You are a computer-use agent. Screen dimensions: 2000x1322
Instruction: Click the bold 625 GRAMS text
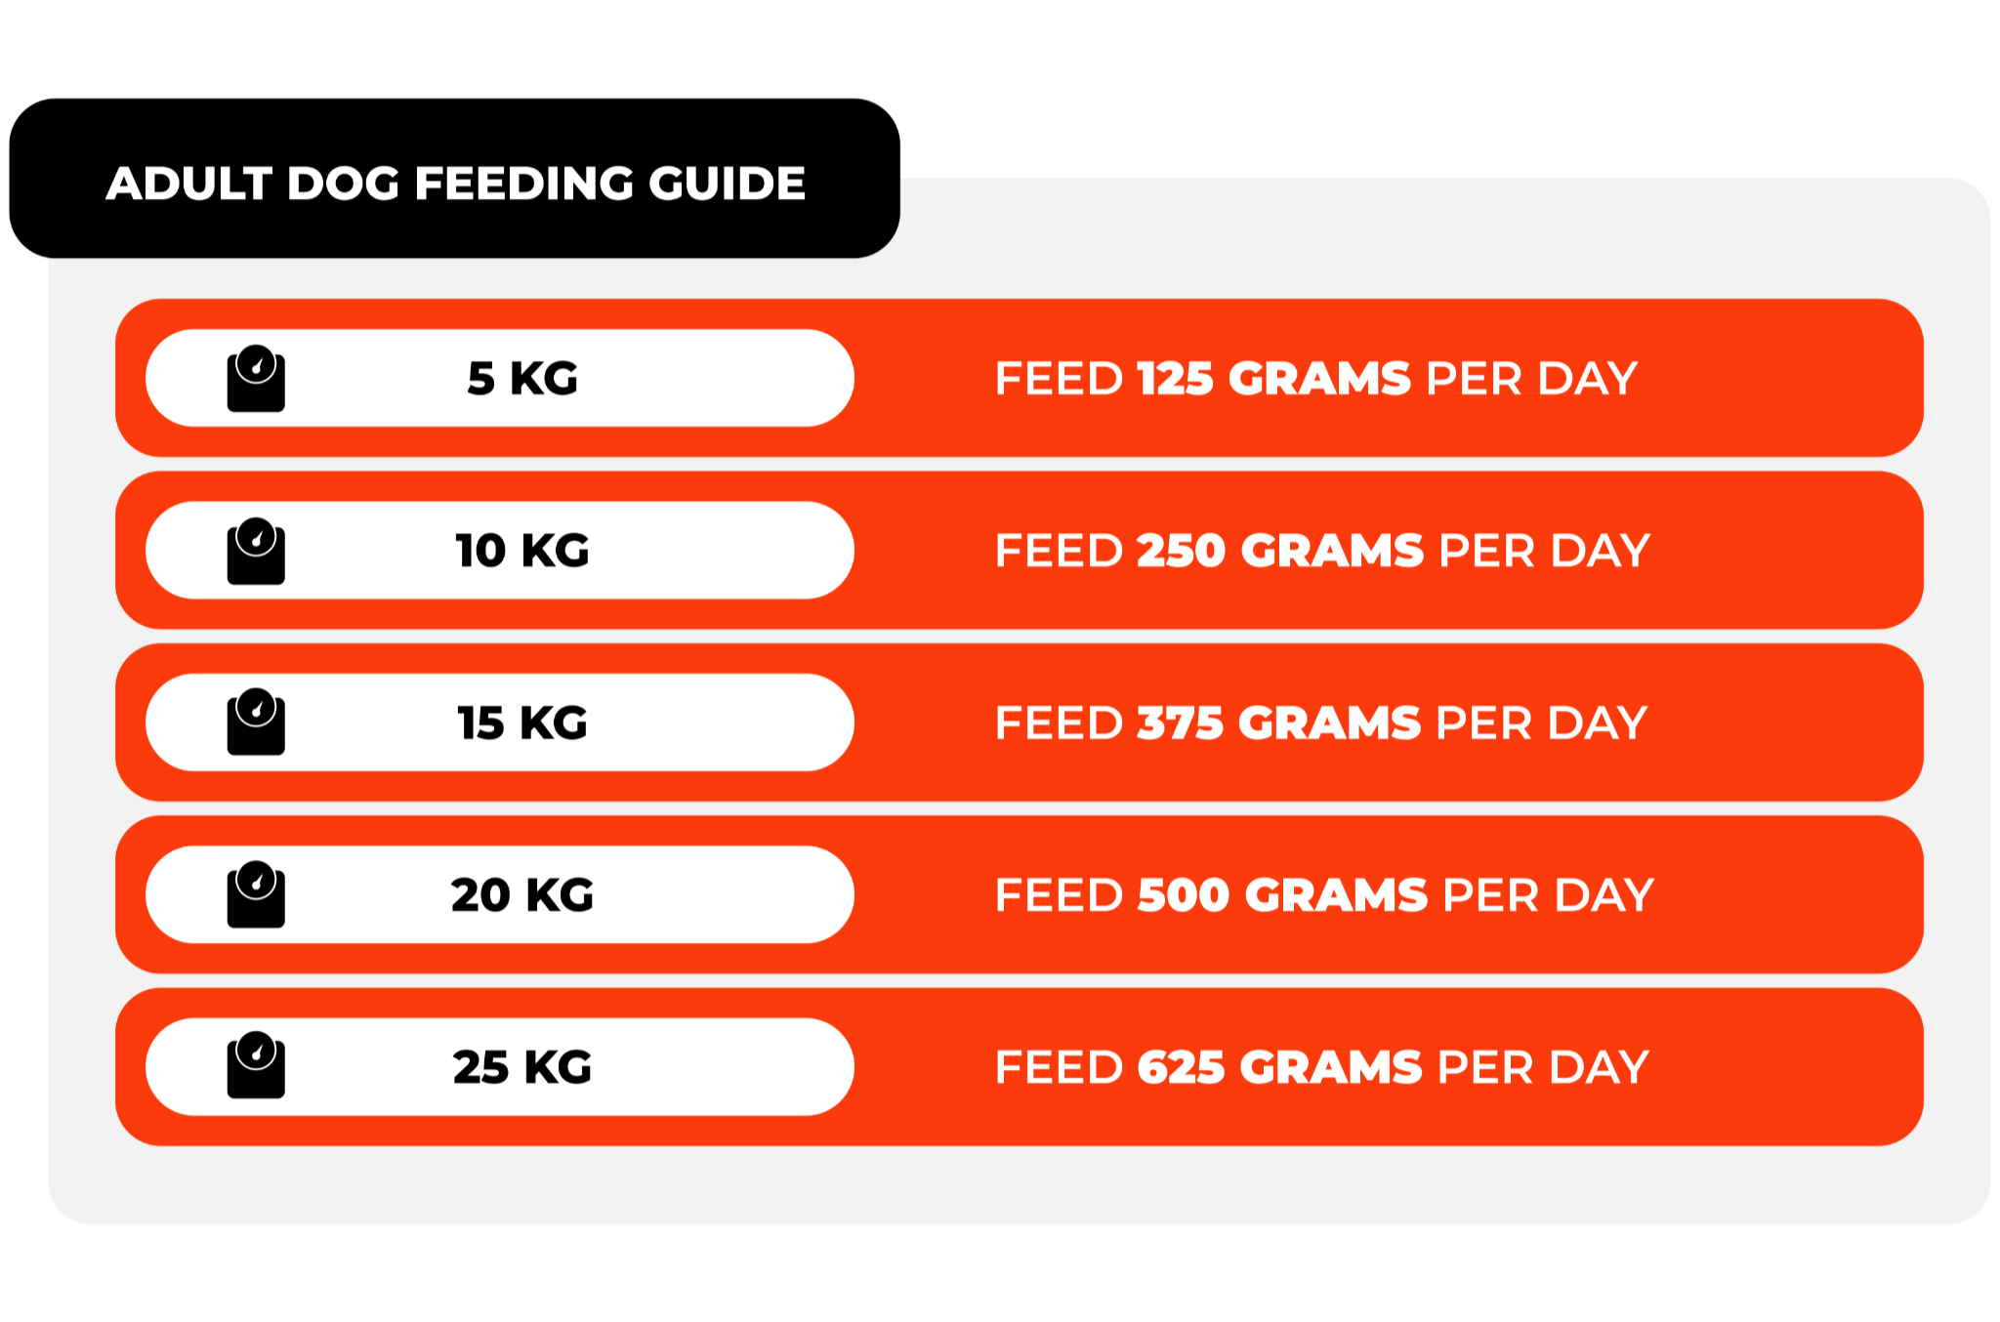[x=1279, y=1066]
